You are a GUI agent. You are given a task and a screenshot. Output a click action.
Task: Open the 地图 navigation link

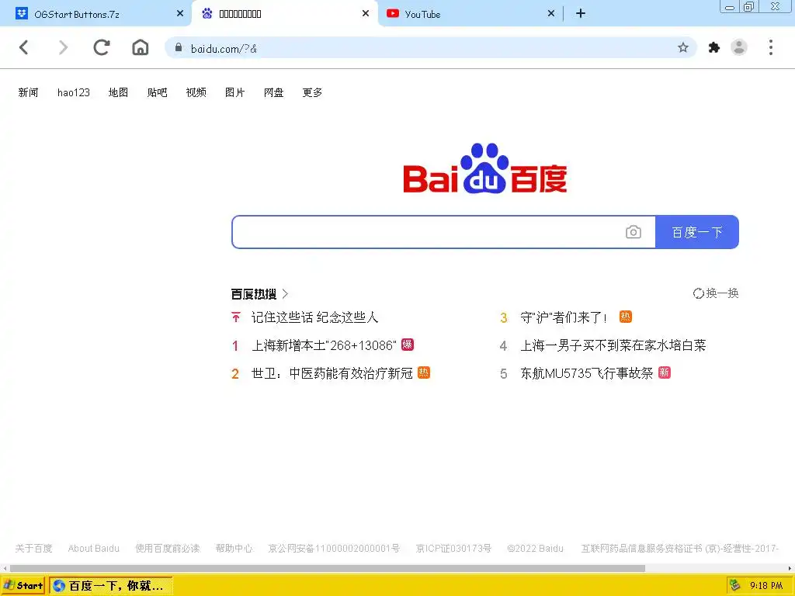tap(118, 92)
